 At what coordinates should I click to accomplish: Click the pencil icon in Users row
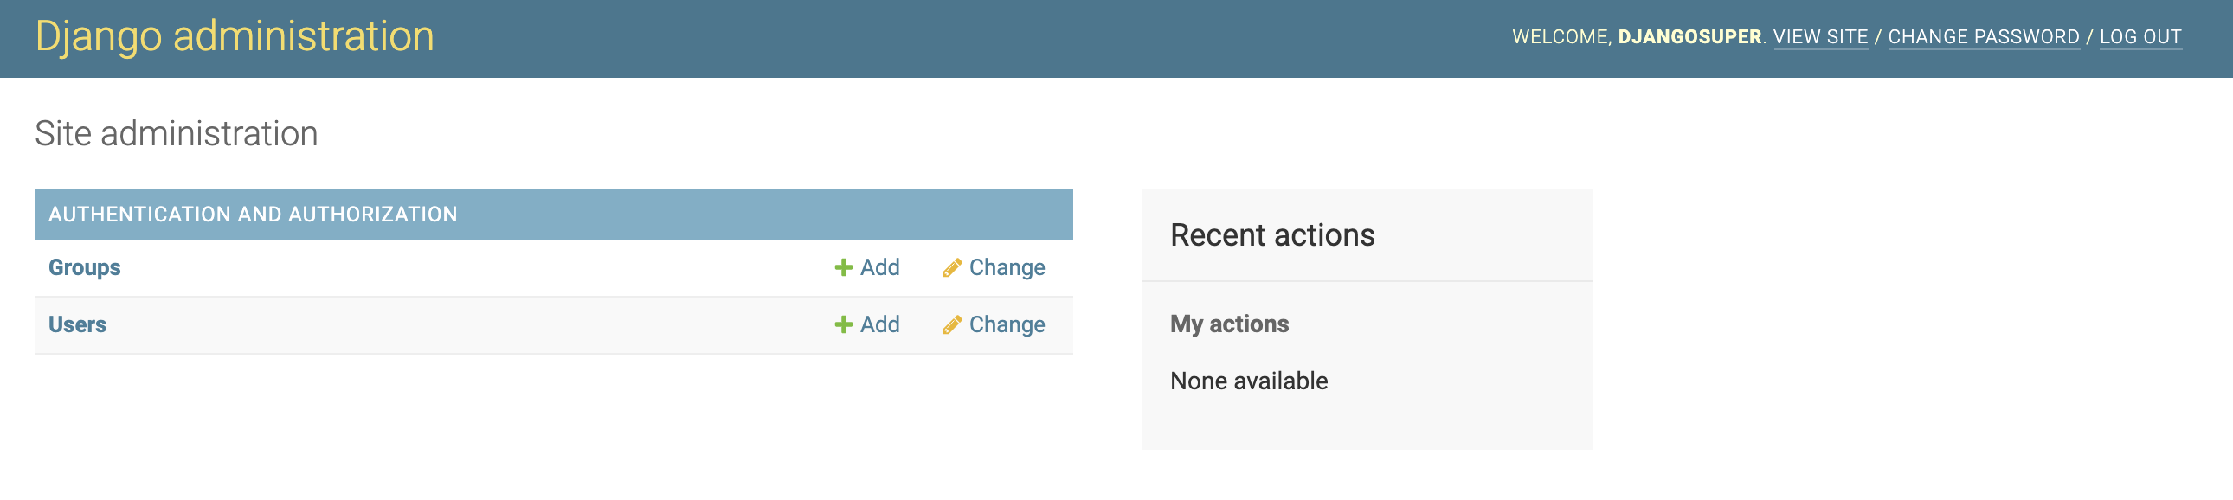click(952, 325)
